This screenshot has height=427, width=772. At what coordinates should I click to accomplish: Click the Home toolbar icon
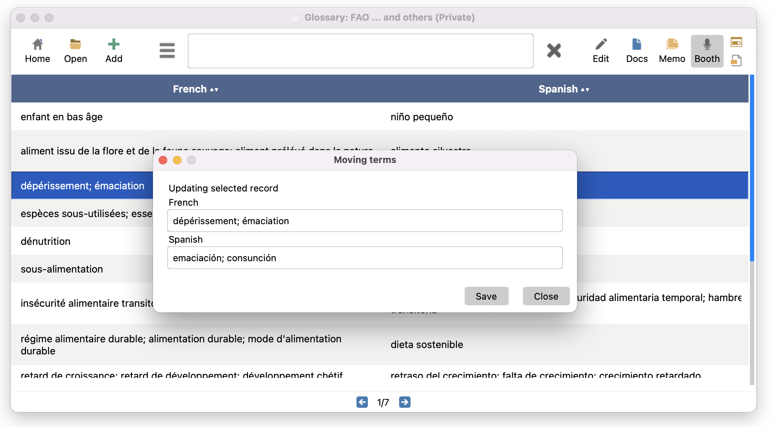[37, 51]
